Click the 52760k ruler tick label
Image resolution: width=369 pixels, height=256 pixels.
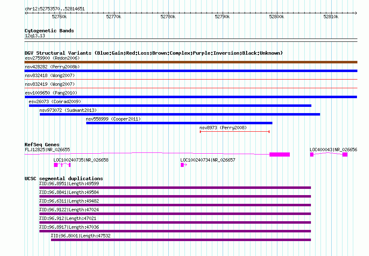[59, 17]
